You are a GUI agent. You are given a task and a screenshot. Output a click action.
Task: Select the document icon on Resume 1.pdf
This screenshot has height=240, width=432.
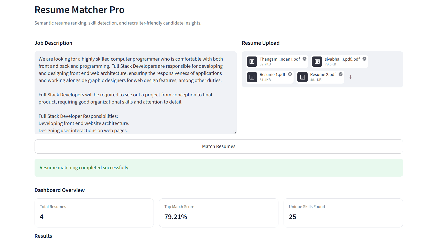(x=252, y=77)
